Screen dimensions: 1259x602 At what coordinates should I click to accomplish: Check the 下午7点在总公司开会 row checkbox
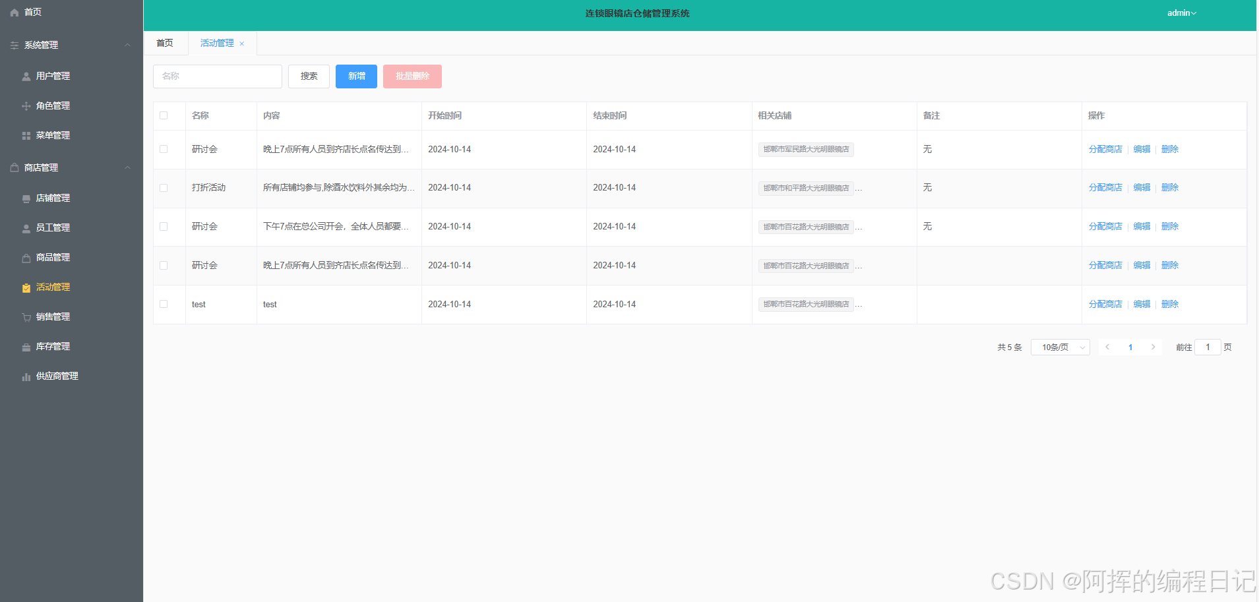[164, 226]
